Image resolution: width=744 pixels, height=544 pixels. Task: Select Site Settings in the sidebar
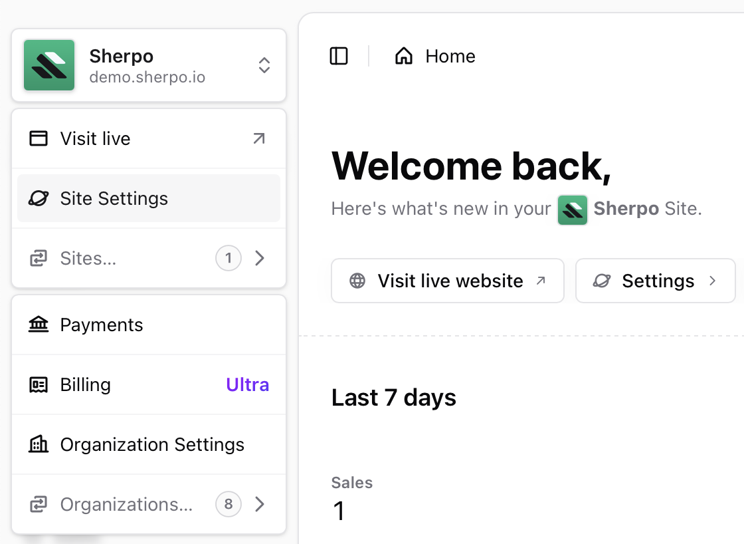click(113, 198)
